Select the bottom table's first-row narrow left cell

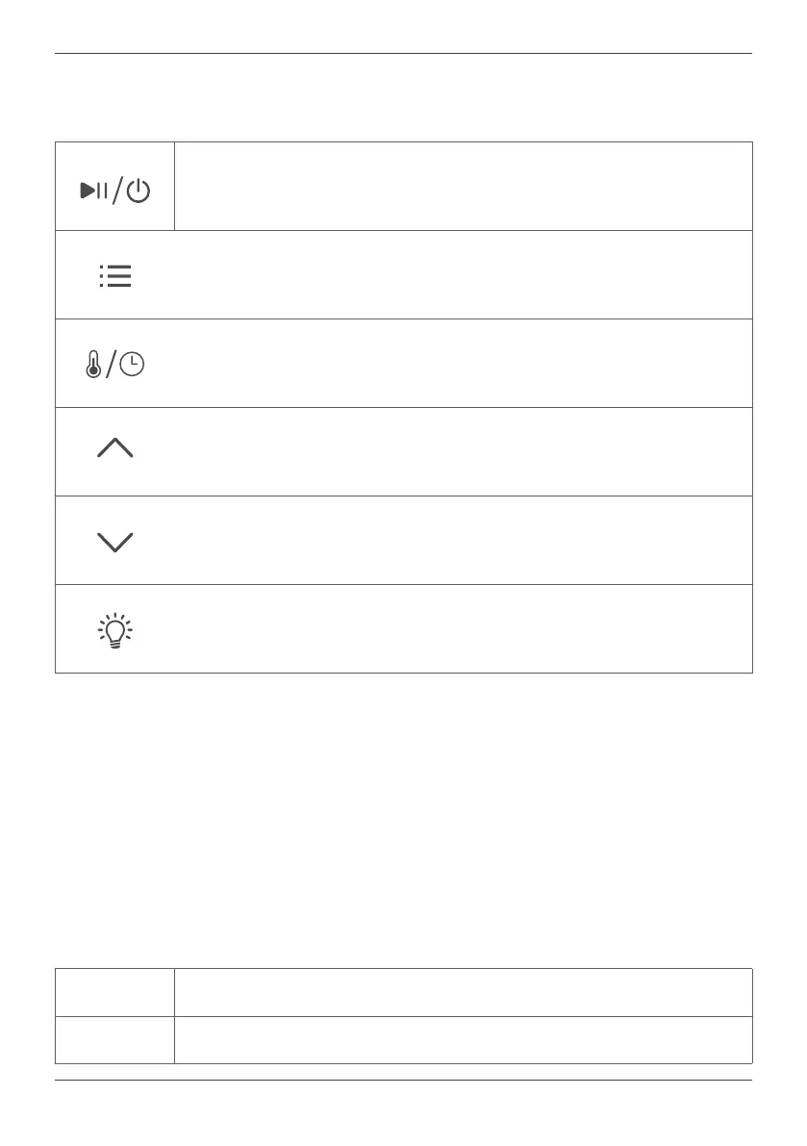point(114,992)
